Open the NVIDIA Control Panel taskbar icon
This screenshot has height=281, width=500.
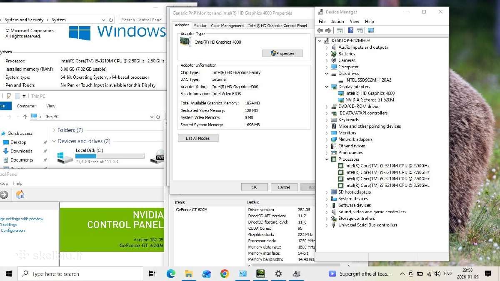click(x=260, y=274)
